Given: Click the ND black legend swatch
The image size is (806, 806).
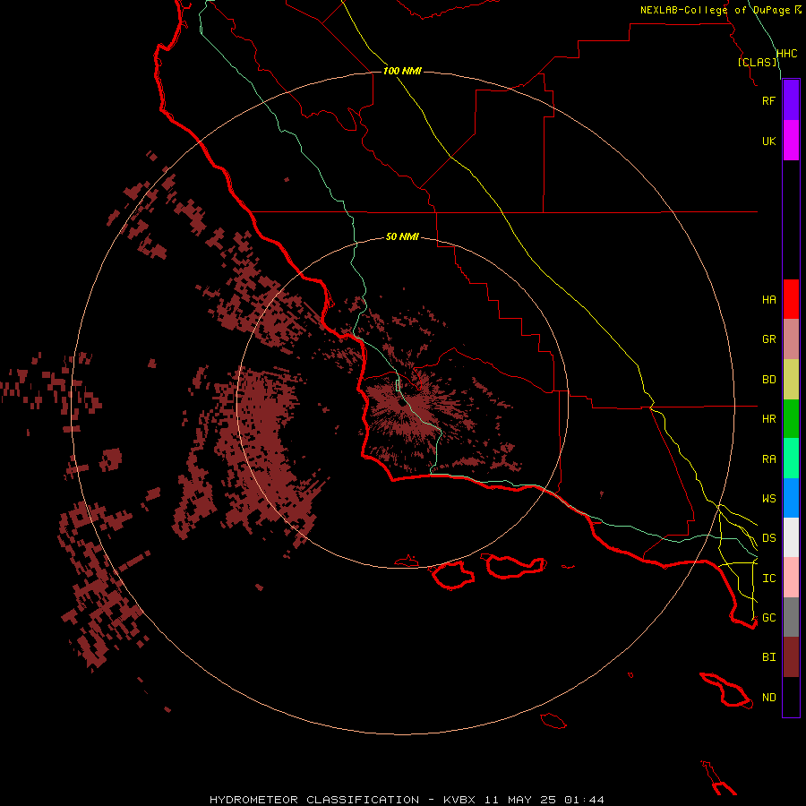Looking at the screenshot, I should tap(791, 697).
